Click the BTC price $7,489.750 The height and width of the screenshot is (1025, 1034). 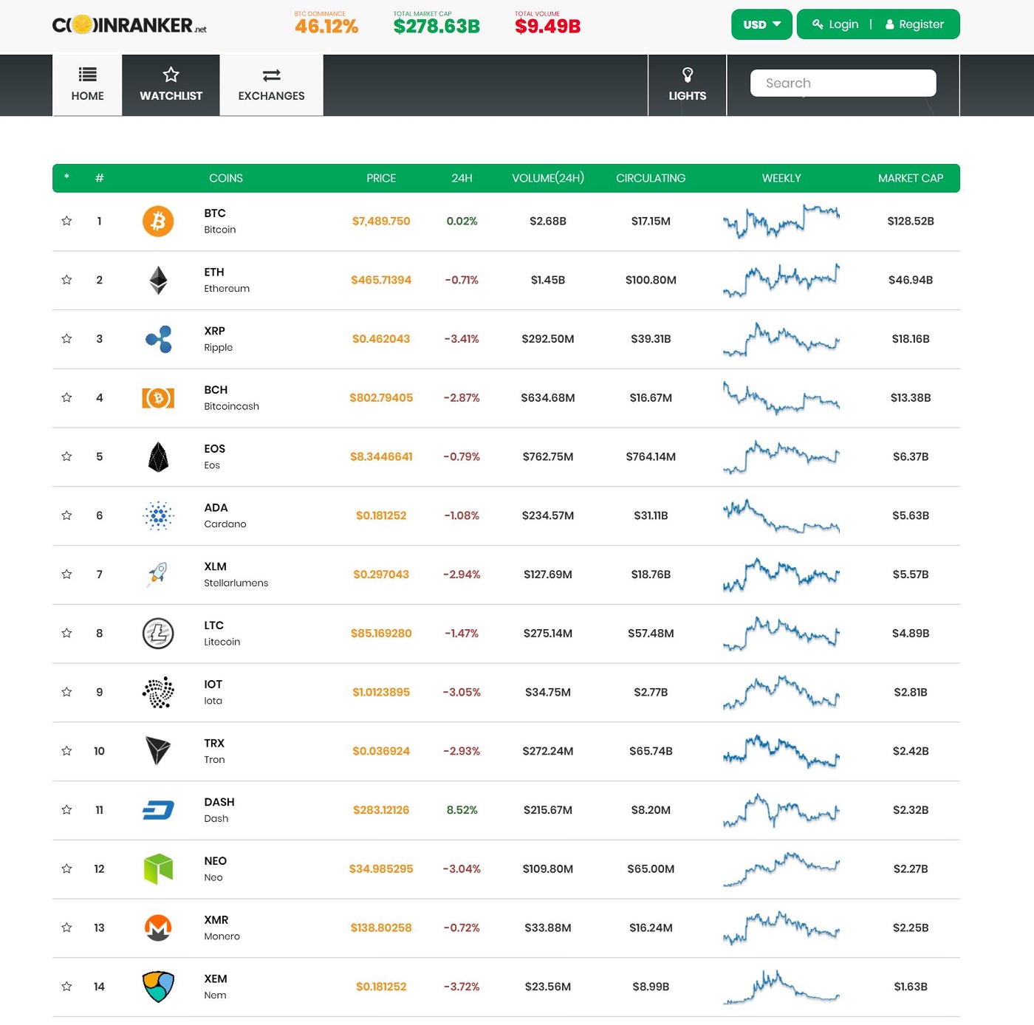(x=381, y=221)
